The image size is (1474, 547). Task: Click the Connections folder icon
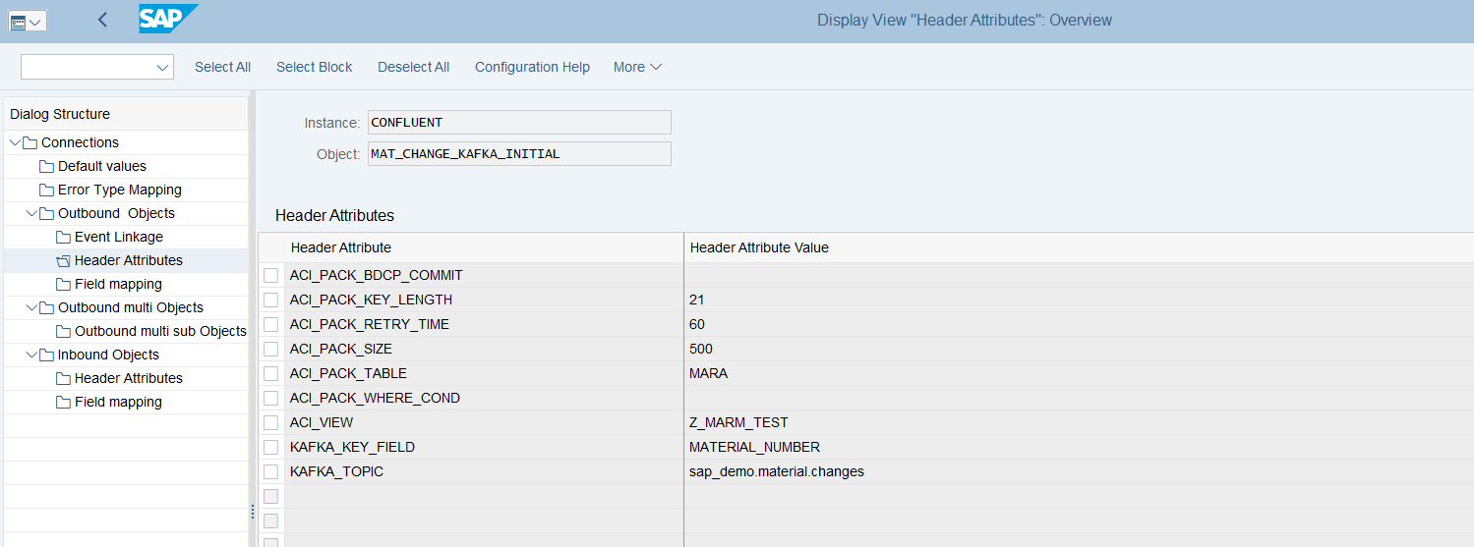tap(29, 142)
